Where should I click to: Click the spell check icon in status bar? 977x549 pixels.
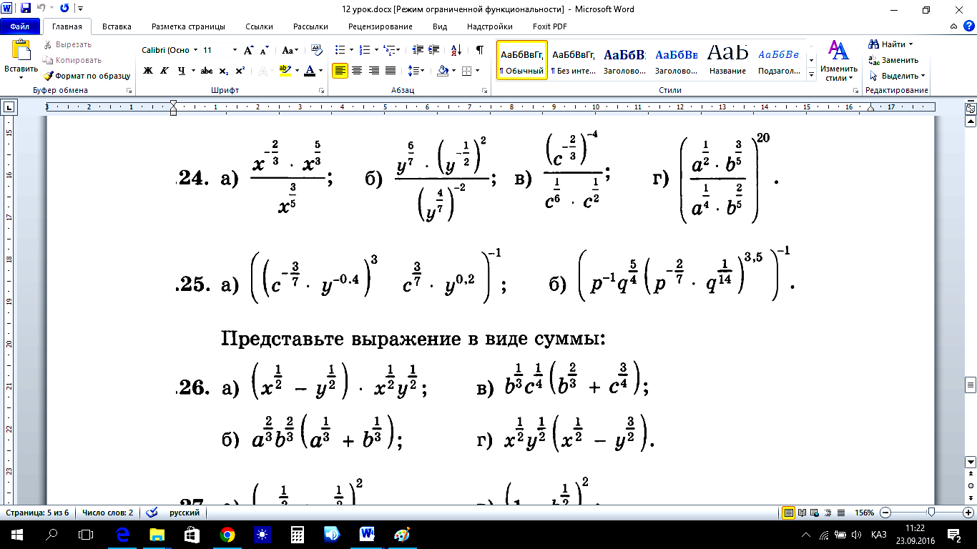click(152, 513)
